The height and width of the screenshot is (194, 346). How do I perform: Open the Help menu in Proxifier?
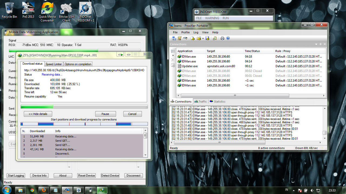(215, 32)
